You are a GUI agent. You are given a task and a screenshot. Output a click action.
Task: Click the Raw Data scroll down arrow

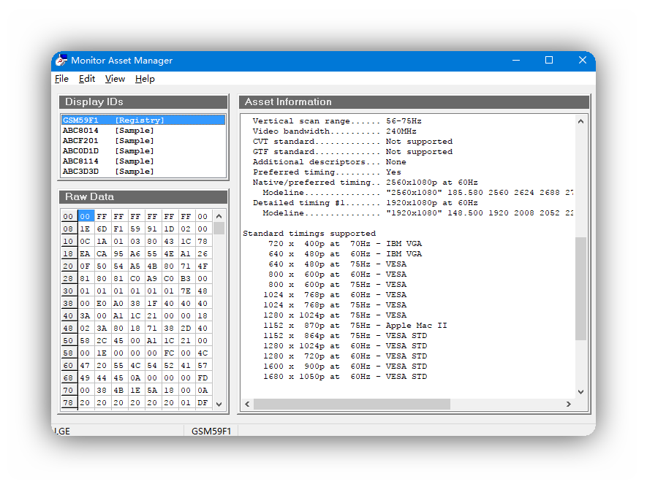219,404
